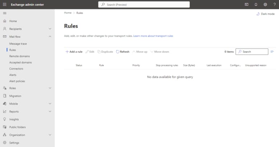The width and height of the screenshot is (279, 147).
Task: Click the Insights lightbulb icon
Action: (x=5, y=119)
